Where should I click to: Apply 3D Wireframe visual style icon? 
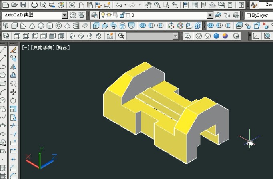pyautogui.click(x=199, y=36)
